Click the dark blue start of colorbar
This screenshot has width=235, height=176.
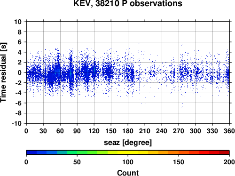[31, 152]
